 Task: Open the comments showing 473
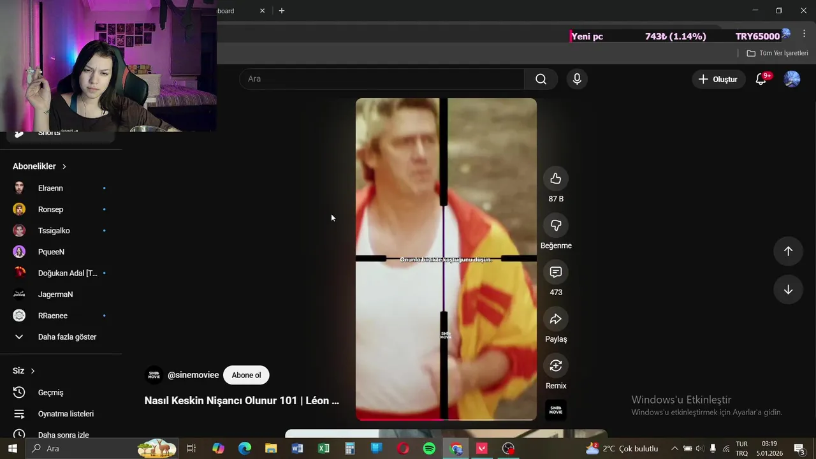[556, 272]
